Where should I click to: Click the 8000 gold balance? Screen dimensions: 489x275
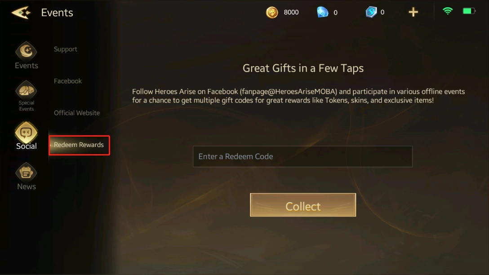pos(291,12)
